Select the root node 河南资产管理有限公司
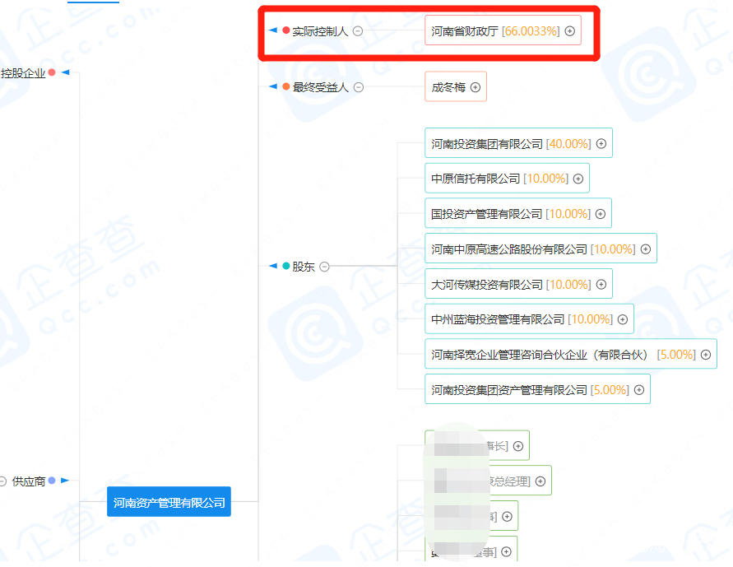Image resolution: width=733 pixels, height=567 pixels. pos(169,502)
